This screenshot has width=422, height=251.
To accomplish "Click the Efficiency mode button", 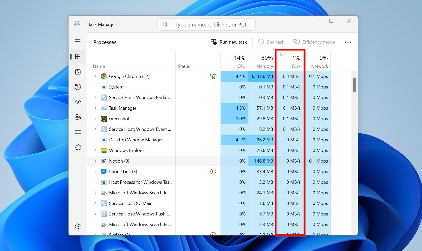I will coord(314,42).
